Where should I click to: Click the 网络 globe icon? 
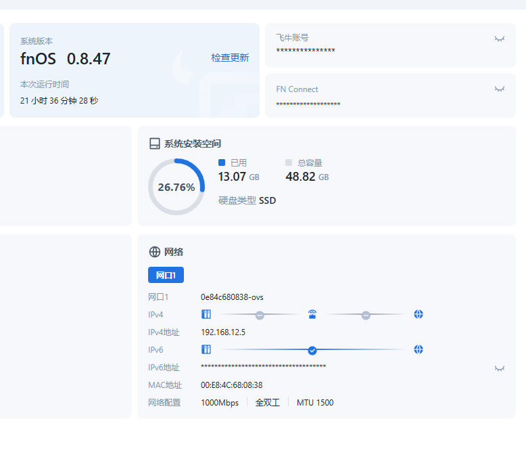pos(155,252)
